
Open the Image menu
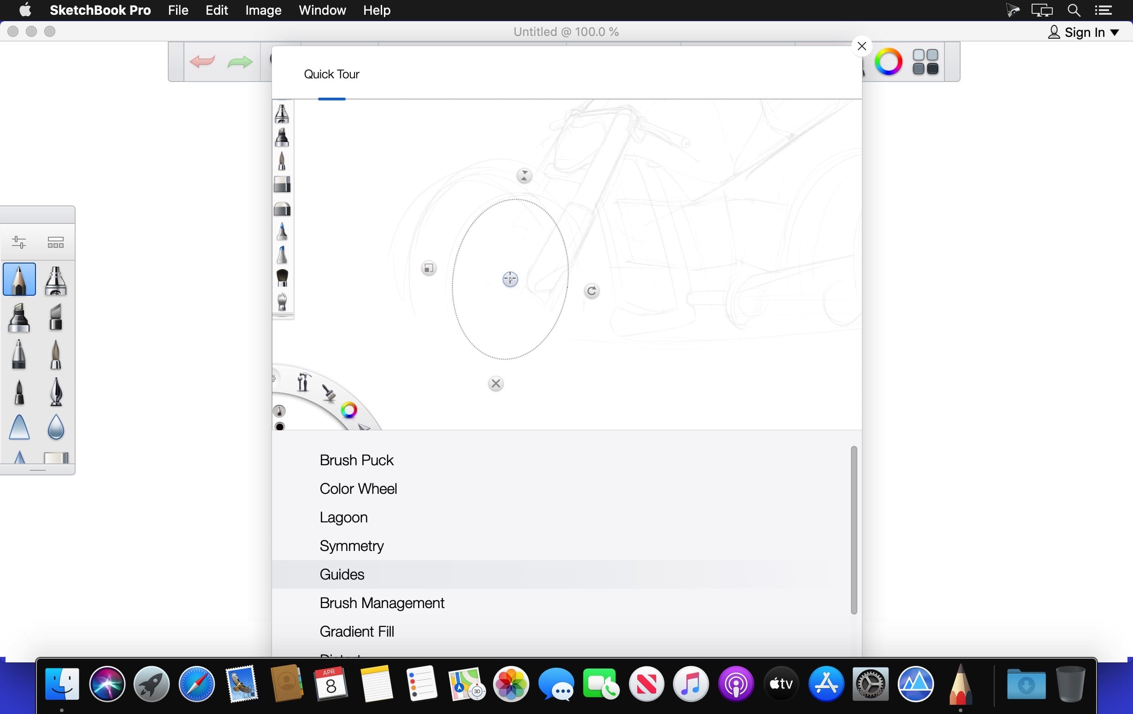263,10
